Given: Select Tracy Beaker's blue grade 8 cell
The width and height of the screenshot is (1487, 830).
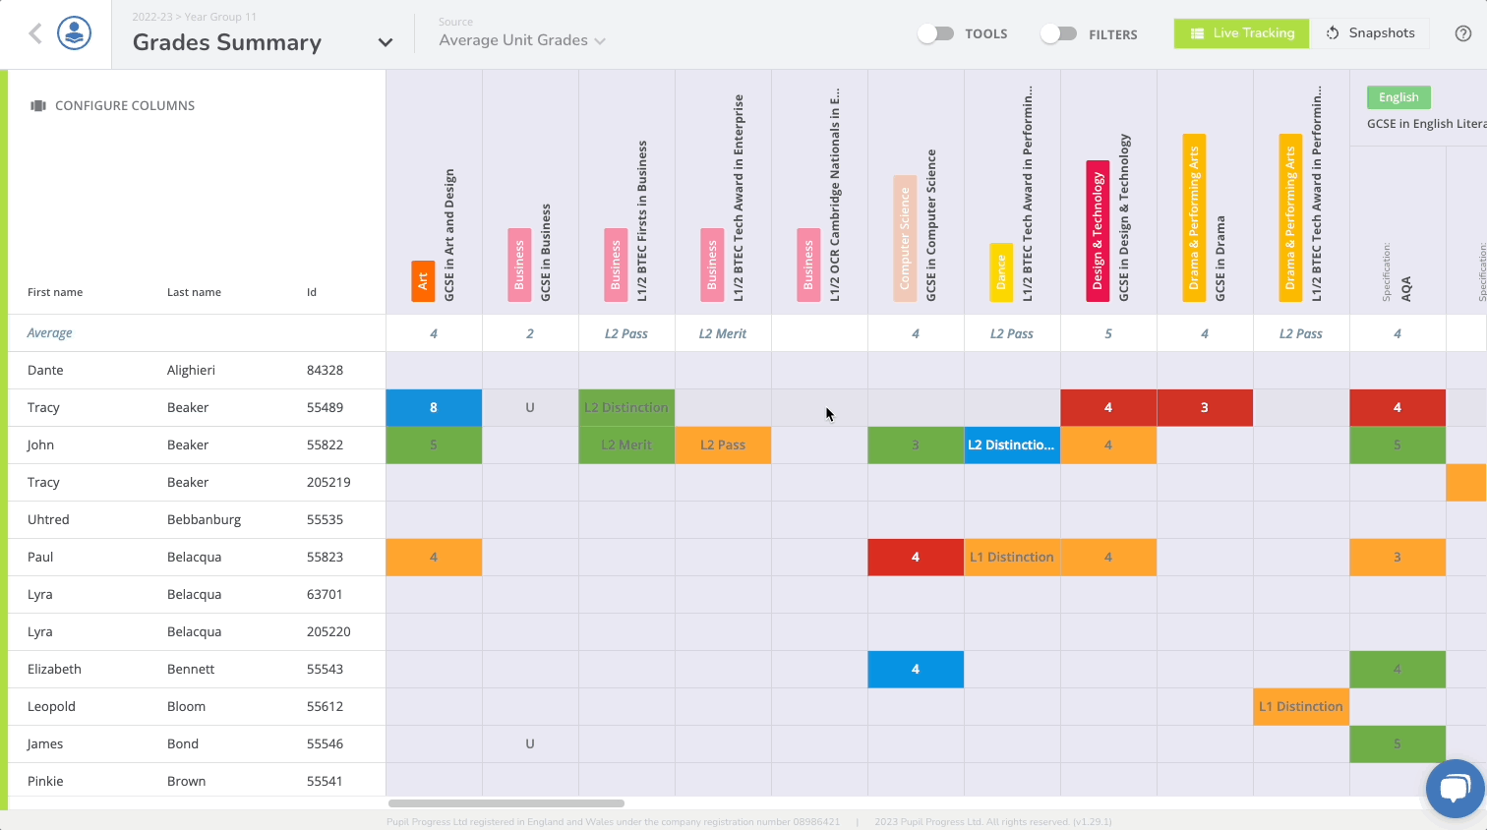Looking at the screenshot, I should 434,407.
